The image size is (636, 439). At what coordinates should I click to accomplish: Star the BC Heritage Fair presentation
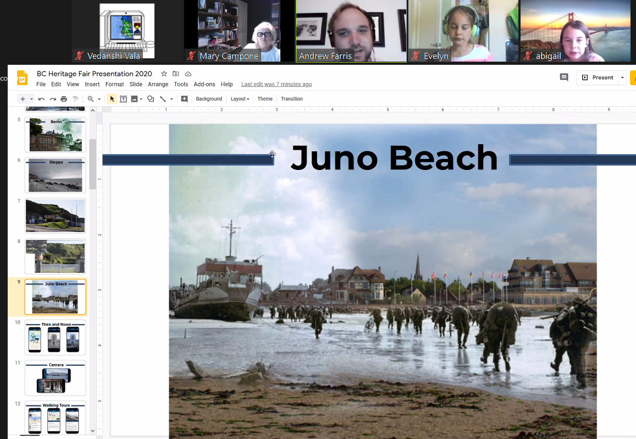click(x=164, y=74)
